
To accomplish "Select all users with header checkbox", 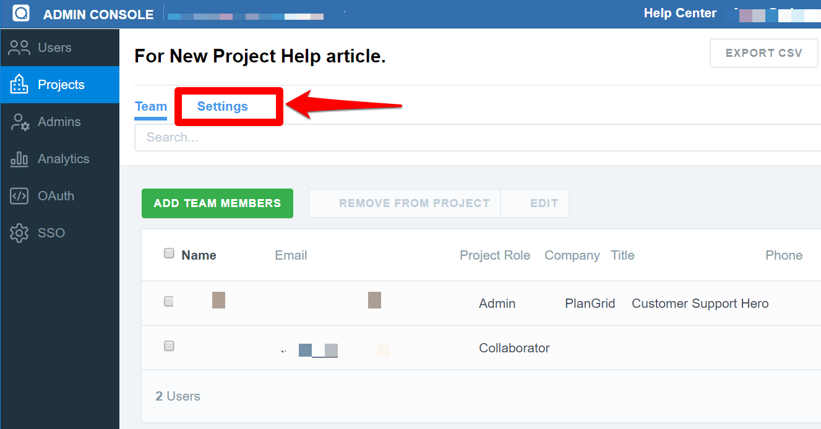I will tap(169, 253).
